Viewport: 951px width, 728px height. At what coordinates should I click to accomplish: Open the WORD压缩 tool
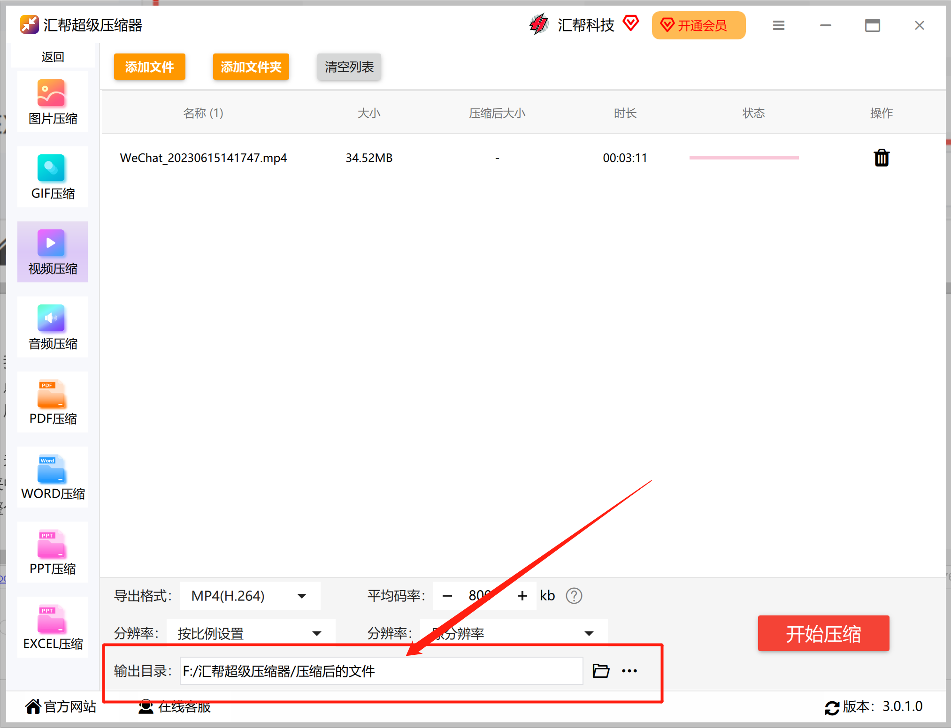[x=53, y=478]
